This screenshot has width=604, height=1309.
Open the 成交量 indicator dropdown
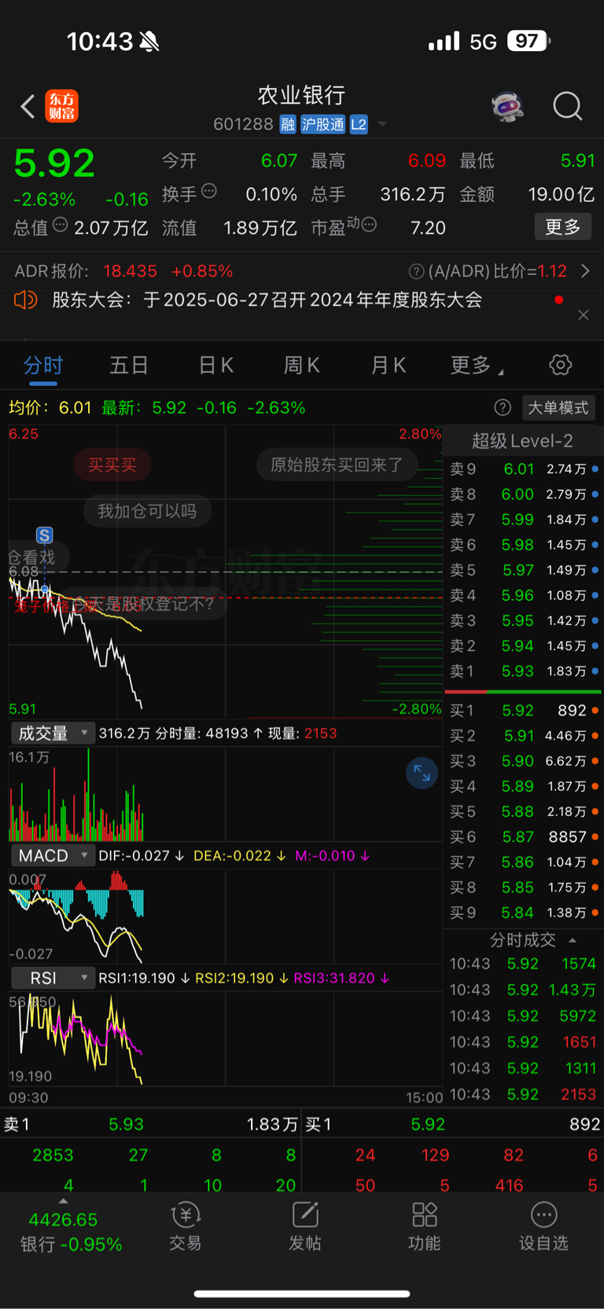pyautogui.click(x=53, y=734)
